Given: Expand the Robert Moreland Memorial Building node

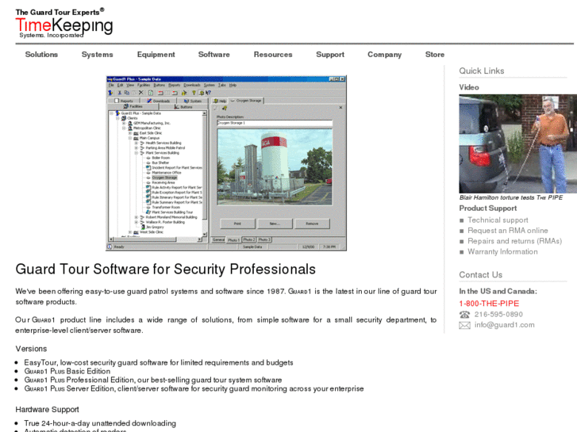Looking at the screenshot, I should click(137, 217).
